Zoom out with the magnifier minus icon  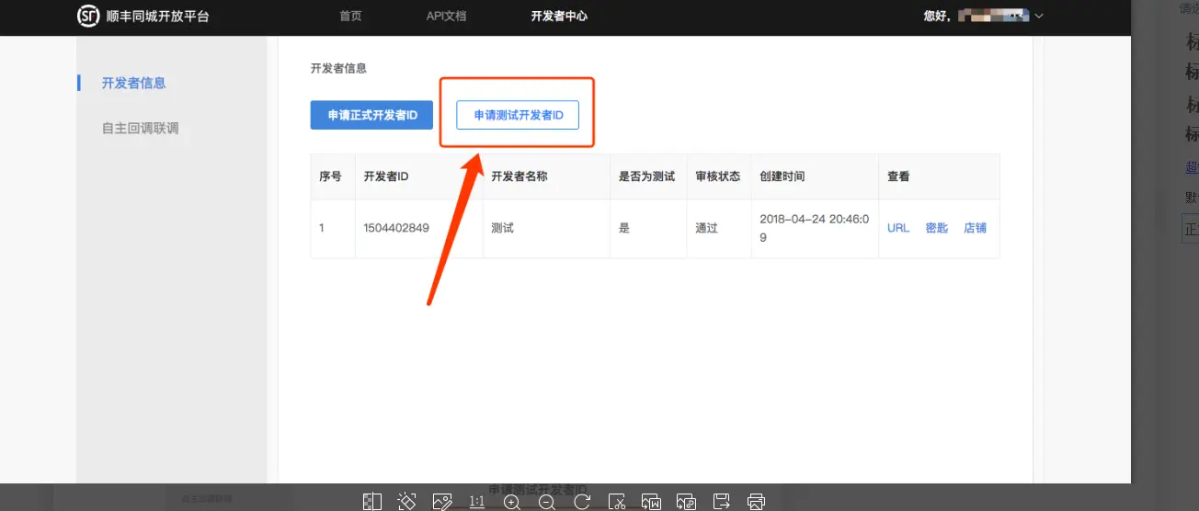547,501
